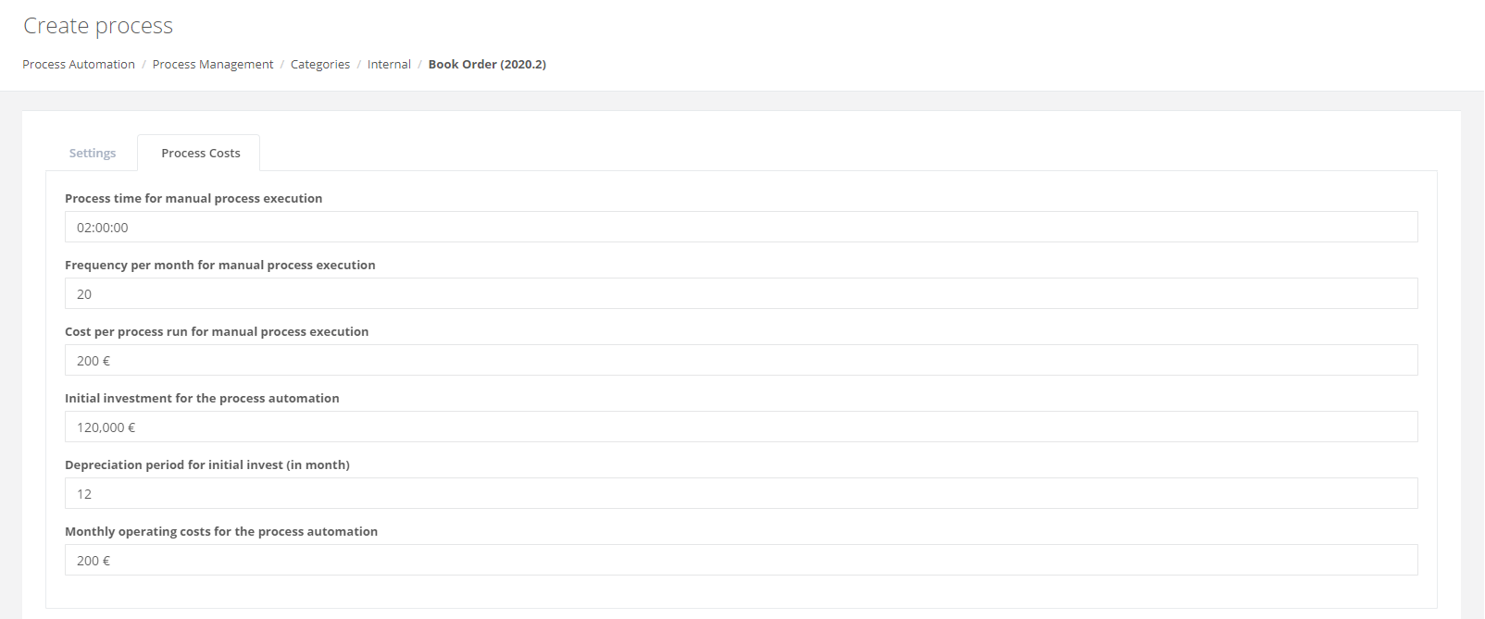Click the Internal breadcrumb link
Screen dimensions: 1485x619
pos(389,65)
